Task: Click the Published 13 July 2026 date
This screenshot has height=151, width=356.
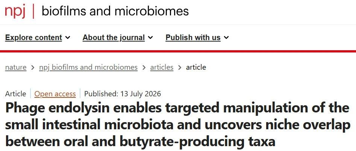Action: point(123,94)
